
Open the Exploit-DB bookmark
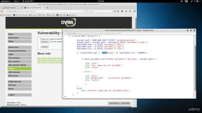[61, 15]
